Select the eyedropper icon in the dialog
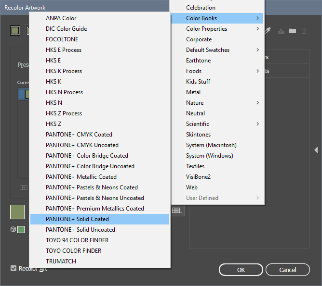Screen dimensions: 322x286 click(x=268, y=31)
